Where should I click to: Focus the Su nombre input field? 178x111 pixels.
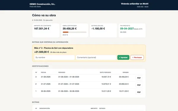[x=55, y=57]
